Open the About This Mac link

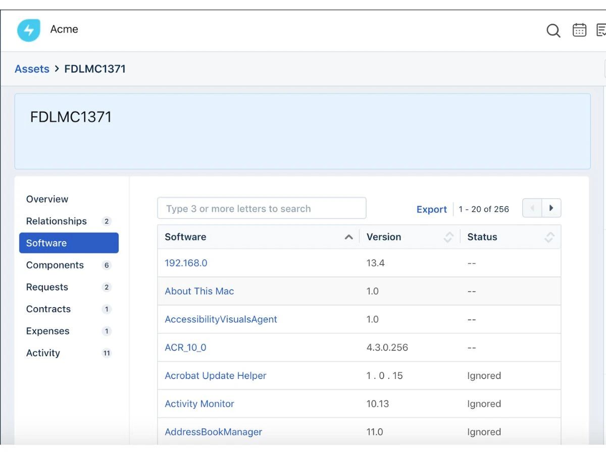point(199,291)
